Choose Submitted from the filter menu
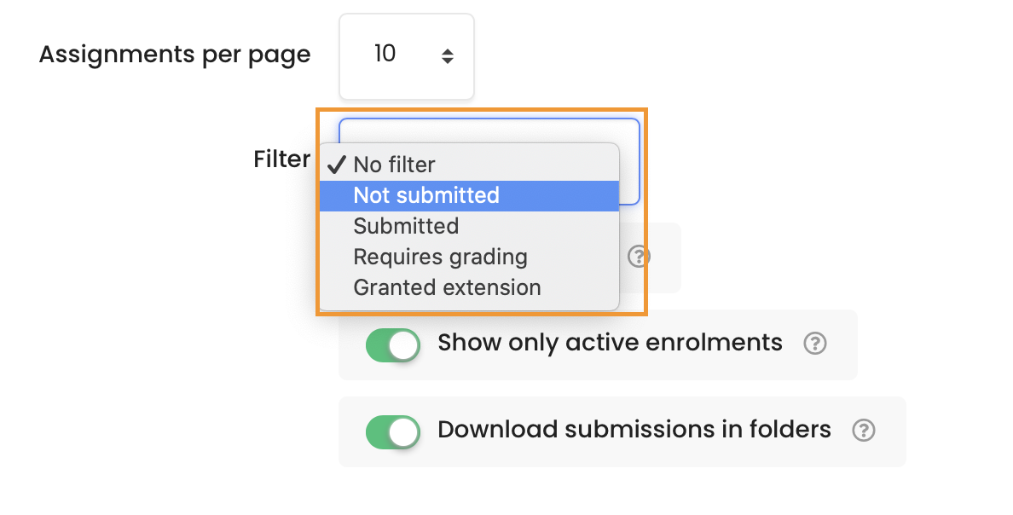The width and height of the screenshot is (1013, 515). point(406,226)
